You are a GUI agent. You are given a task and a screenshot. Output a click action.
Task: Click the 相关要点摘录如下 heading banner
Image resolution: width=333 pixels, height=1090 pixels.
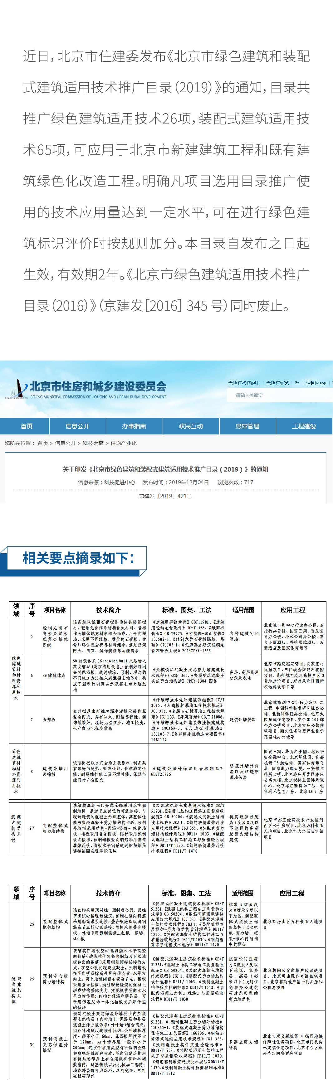pyautogui.click(x=78, y=558)
